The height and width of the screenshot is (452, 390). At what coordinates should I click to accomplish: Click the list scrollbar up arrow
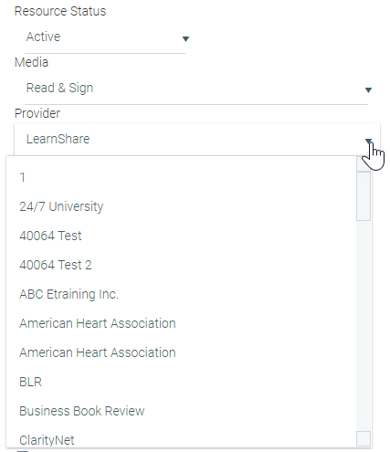click(364, 163)
